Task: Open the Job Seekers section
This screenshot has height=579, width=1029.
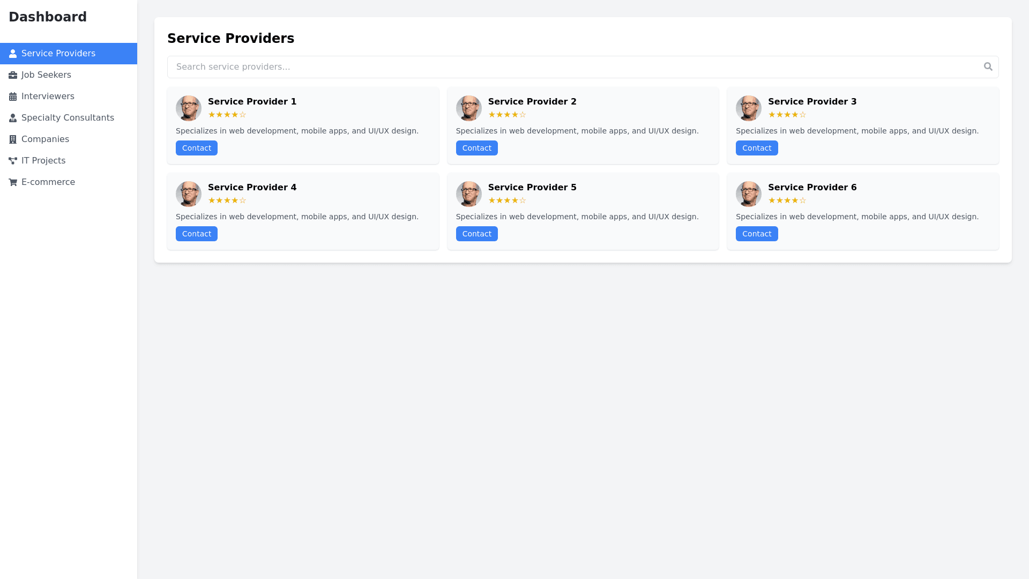Action: (x=46, y=75)
